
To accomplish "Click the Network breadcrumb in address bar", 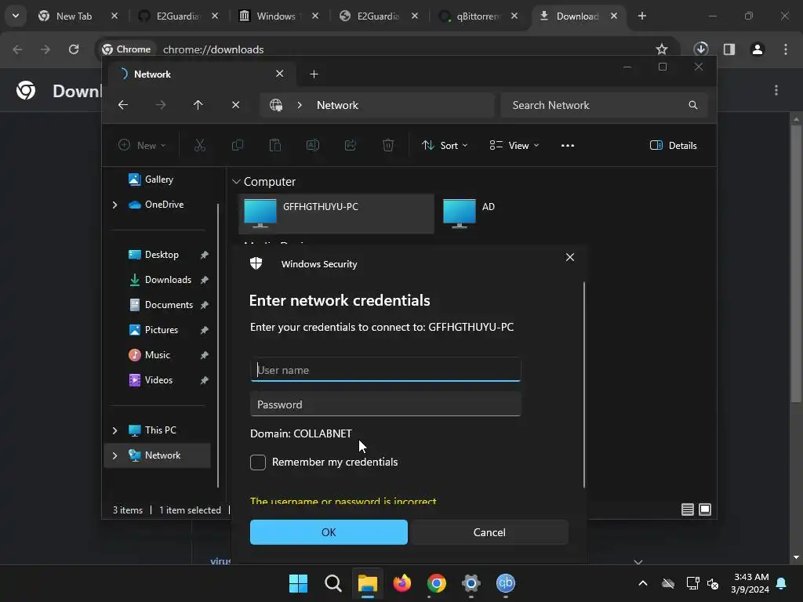I will point(337,105).
